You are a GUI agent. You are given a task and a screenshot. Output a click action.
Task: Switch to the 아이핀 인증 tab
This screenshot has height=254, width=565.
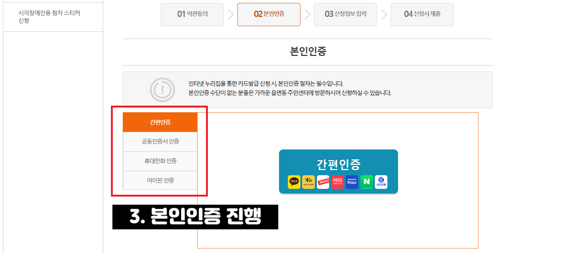pos(160,180)
